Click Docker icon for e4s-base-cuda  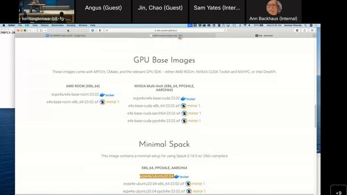(188, 99)
